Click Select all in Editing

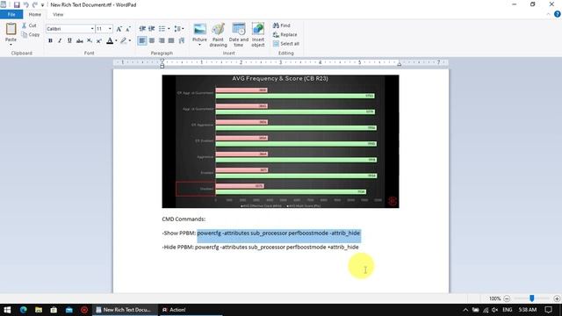pos(286,44)
